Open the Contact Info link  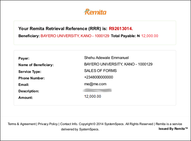69,124
